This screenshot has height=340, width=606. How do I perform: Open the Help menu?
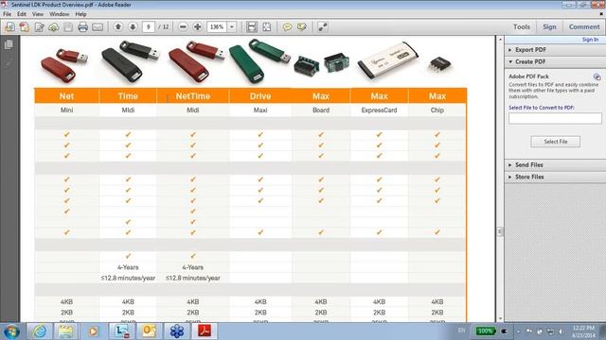(80, 14)
